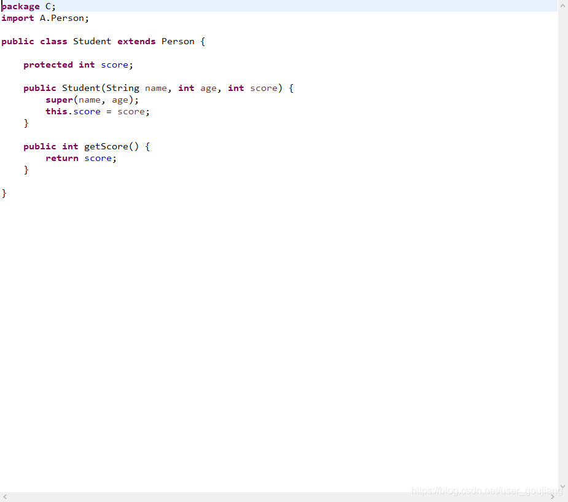Click the 'super' call keyword
Image resolution: width=568 pixels, height=502 pixels.
coord(59,100)
